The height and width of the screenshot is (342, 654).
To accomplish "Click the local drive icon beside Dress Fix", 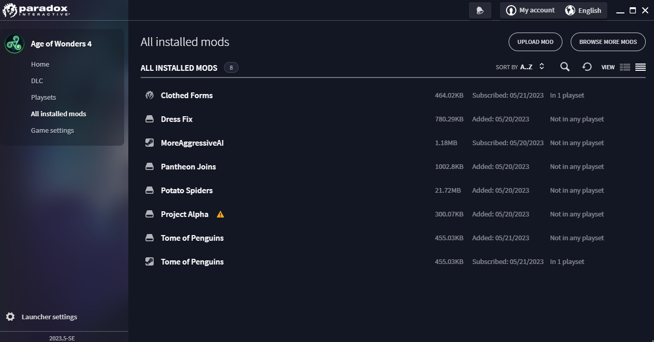I will 150,119.
